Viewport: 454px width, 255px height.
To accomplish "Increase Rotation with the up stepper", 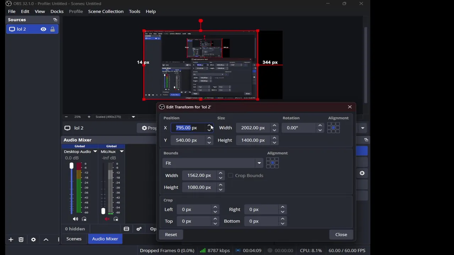I will point(320,125).
